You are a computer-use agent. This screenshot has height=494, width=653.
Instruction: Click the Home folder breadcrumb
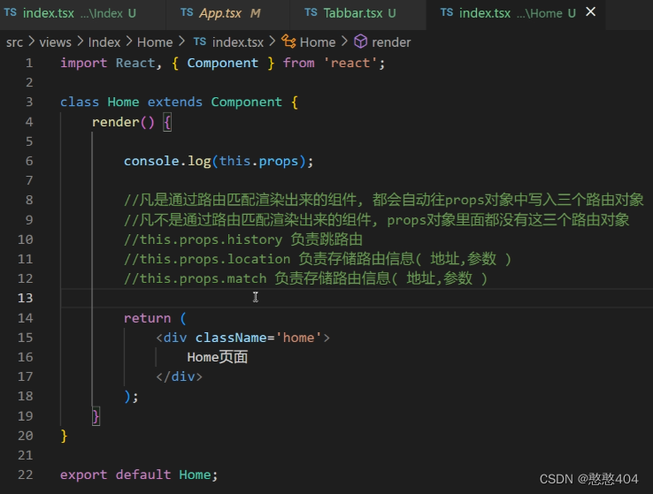point(155,42)
